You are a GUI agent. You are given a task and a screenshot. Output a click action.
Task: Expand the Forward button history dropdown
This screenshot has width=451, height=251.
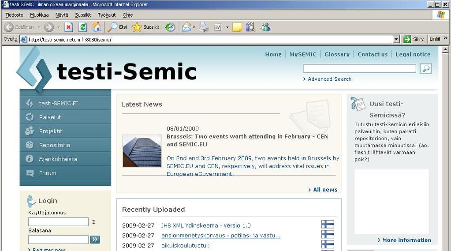point(58,27)
